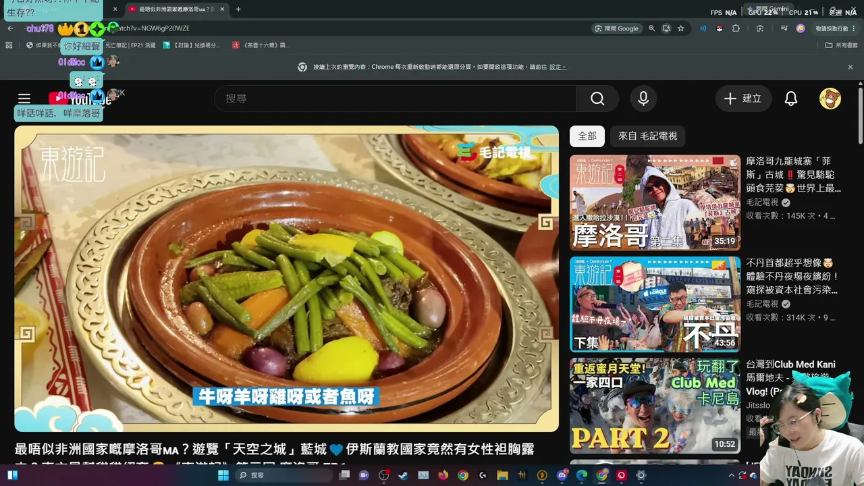The height and width of the screenshot is (486, 864).
Task: Dismiss the Chrome restore tabs infobar
Action: (x=850, y=67)
